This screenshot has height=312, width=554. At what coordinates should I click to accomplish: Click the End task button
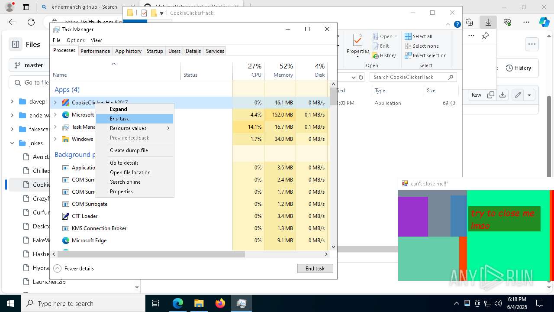315,269
